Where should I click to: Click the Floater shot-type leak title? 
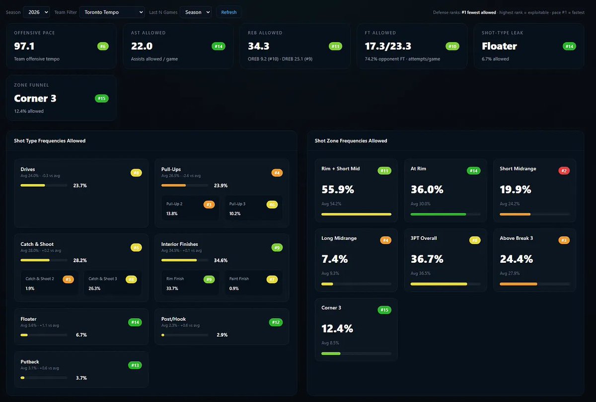click(499, 46)
